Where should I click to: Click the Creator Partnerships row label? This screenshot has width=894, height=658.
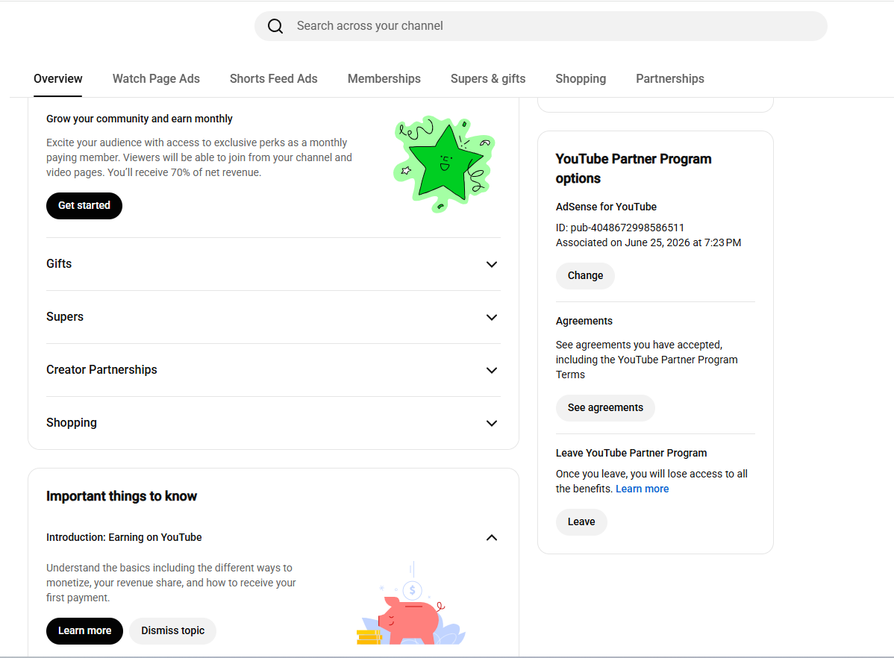(x=101, y=369)
